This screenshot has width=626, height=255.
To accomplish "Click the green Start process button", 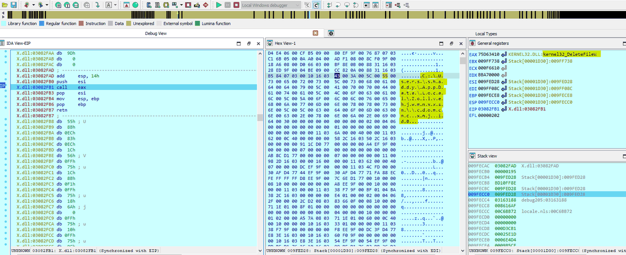I will pos(219,5).
